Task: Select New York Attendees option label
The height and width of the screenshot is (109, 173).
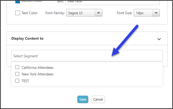Action: click(37, 74)
